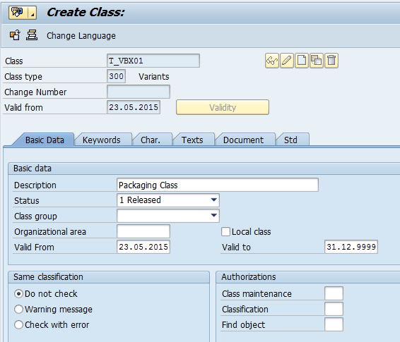Choose the Do not check radio button

18,294
